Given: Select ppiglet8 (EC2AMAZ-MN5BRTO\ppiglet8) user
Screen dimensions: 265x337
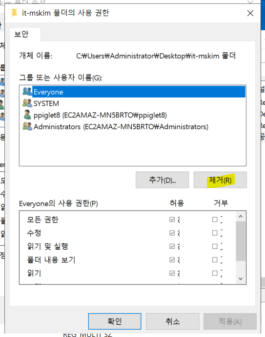Looking at the screenshot, I should (133, 115).
